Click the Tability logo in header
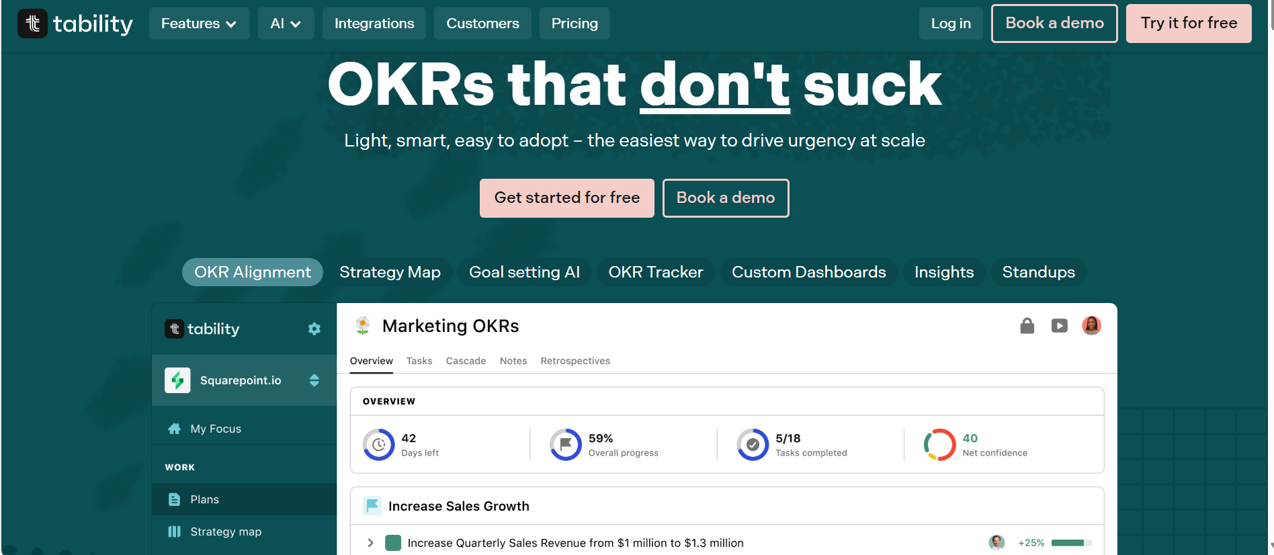The width and height of the screenshot is (1274, 555). (x=75, y=24)
